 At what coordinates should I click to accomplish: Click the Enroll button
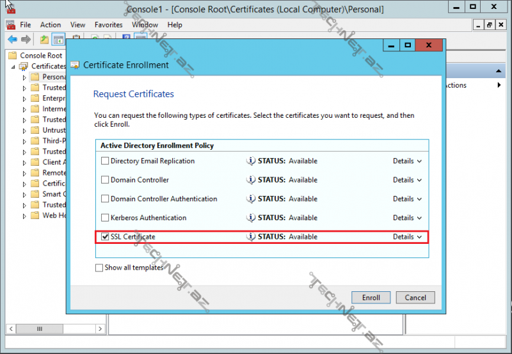pyautogui.click(x=371, y=298)
